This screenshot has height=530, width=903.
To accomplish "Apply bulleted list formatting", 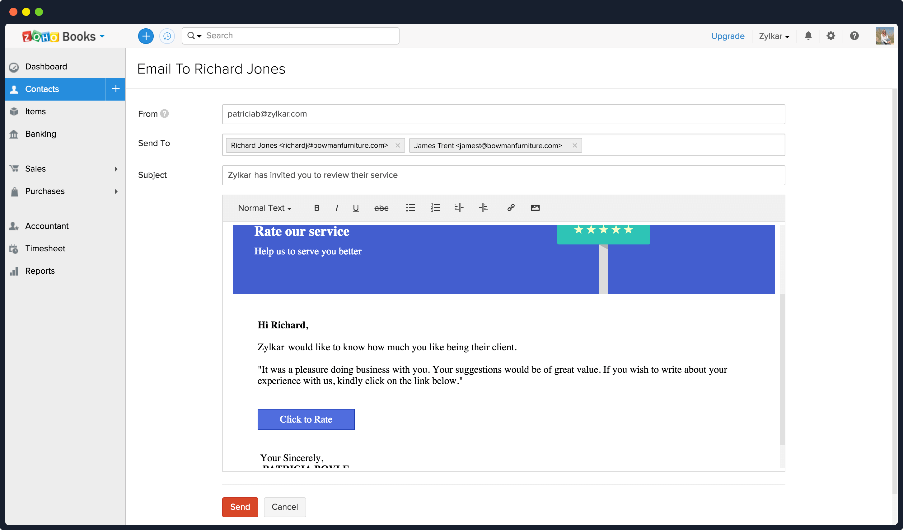I will pos(410,208).
